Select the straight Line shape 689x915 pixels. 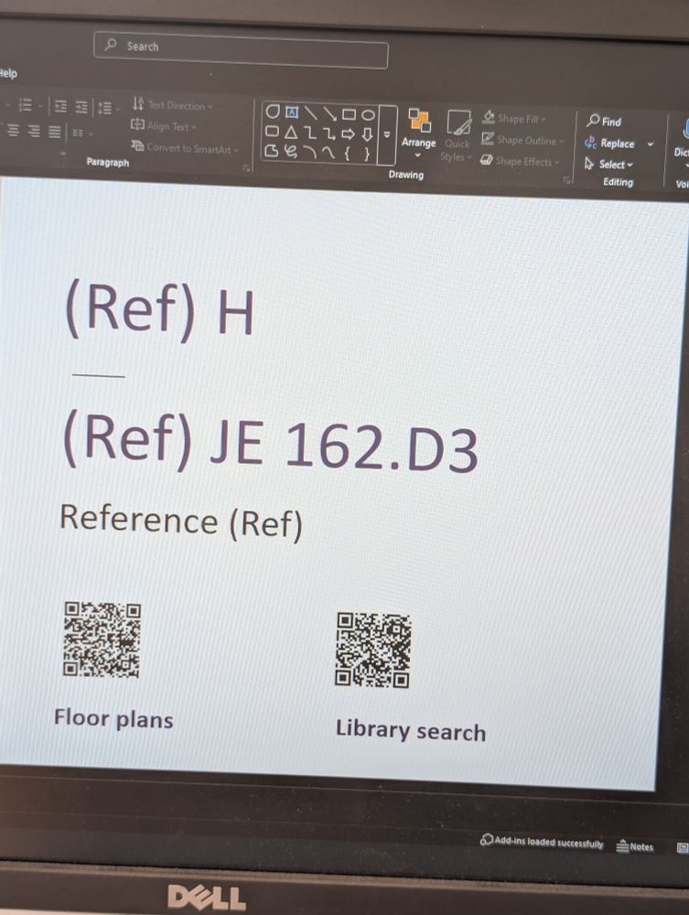311,113
